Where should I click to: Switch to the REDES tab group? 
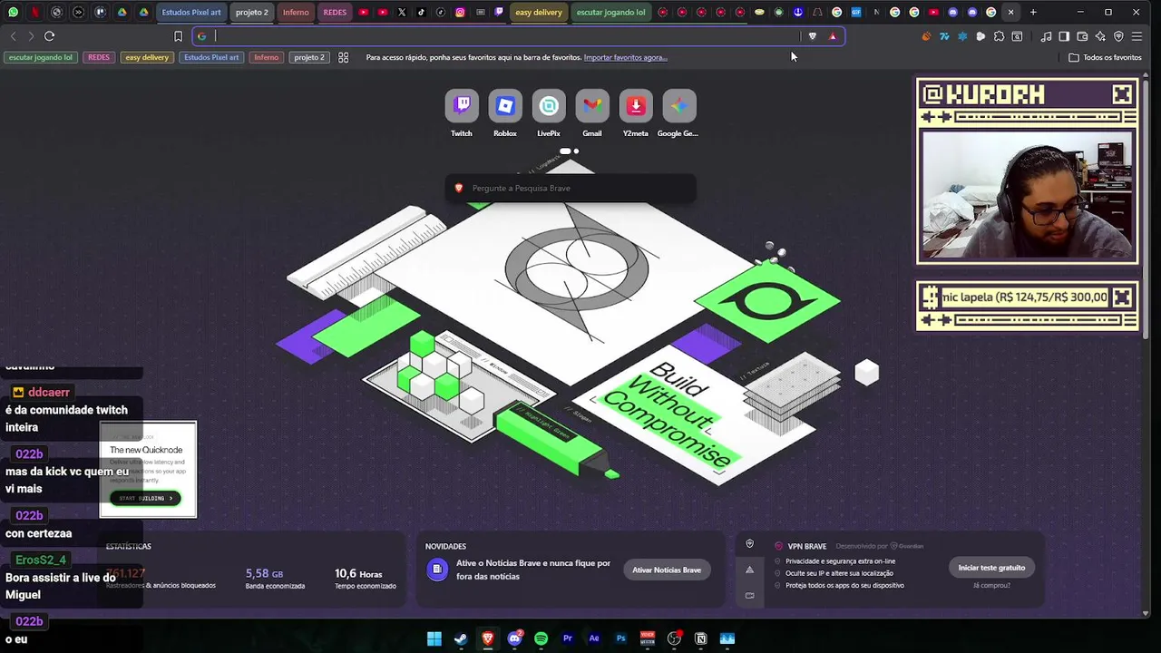click(335, 13)
